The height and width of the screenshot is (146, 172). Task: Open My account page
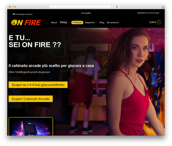point(112,22)
